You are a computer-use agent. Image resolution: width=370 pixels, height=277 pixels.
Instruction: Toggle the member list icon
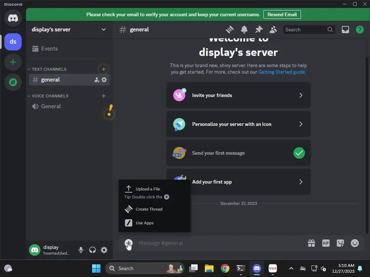point(273,30)
